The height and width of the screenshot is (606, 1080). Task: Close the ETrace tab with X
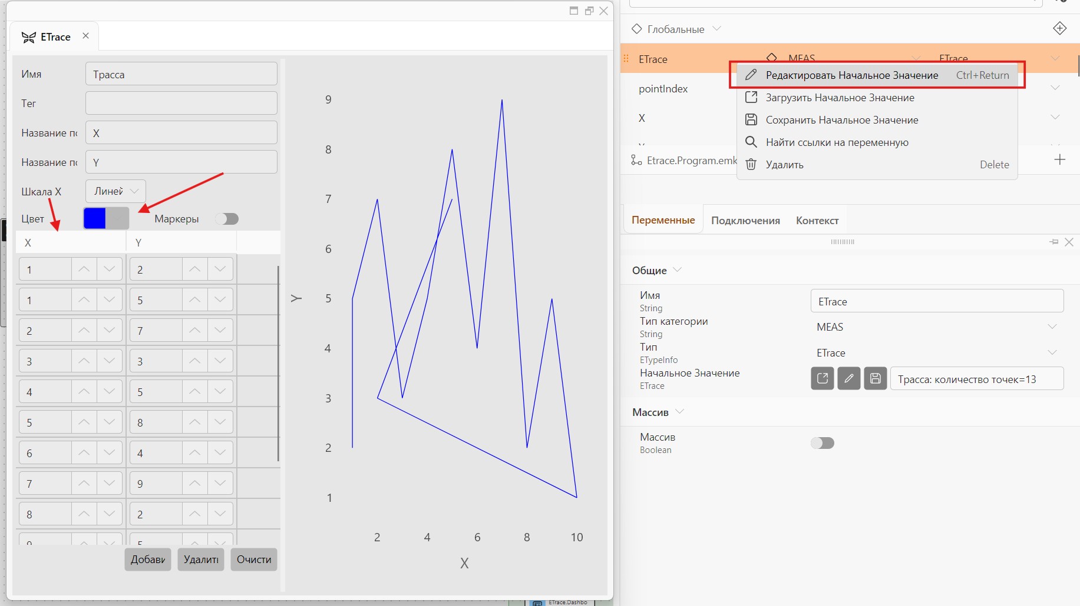tap(85, 36)
